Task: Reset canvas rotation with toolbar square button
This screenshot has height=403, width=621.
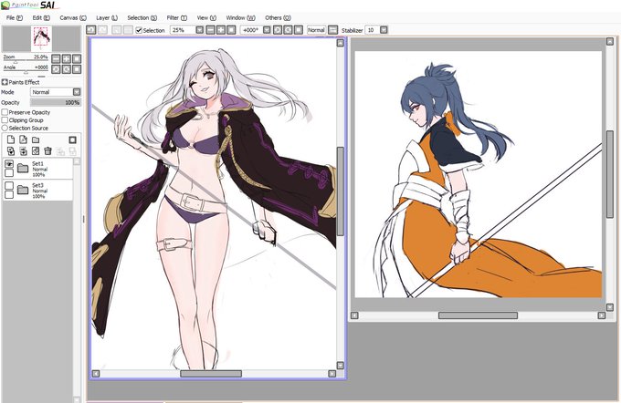Action: (299, 30)
